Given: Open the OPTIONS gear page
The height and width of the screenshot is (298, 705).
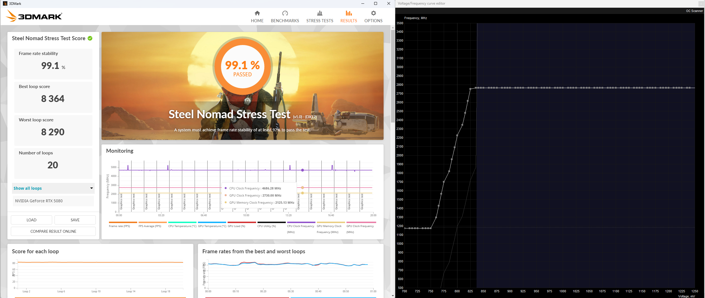Looking at the screenshot, I should (373, 17).
